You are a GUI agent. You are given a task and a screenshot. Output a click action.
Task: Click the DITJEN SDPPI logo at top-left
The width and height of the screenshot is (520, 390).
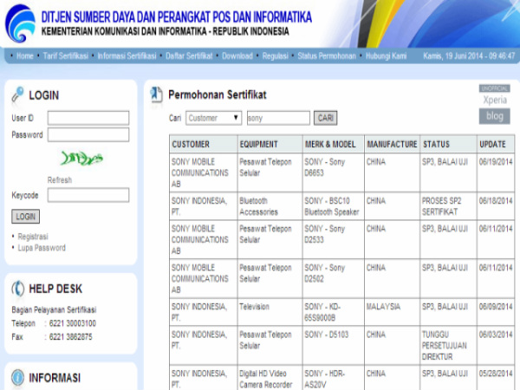[20, 21]
